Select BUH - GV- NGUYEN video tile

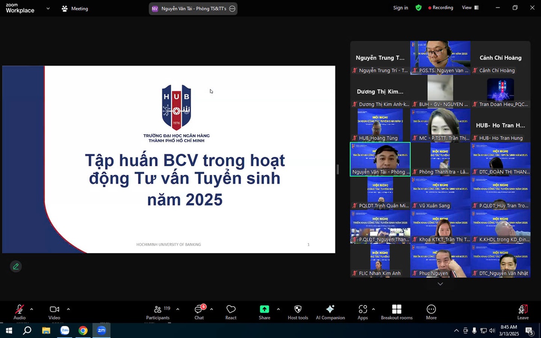point(440,91)
